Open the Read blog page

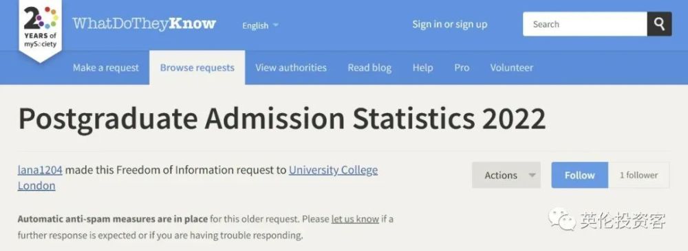click(x=369, y=68)
